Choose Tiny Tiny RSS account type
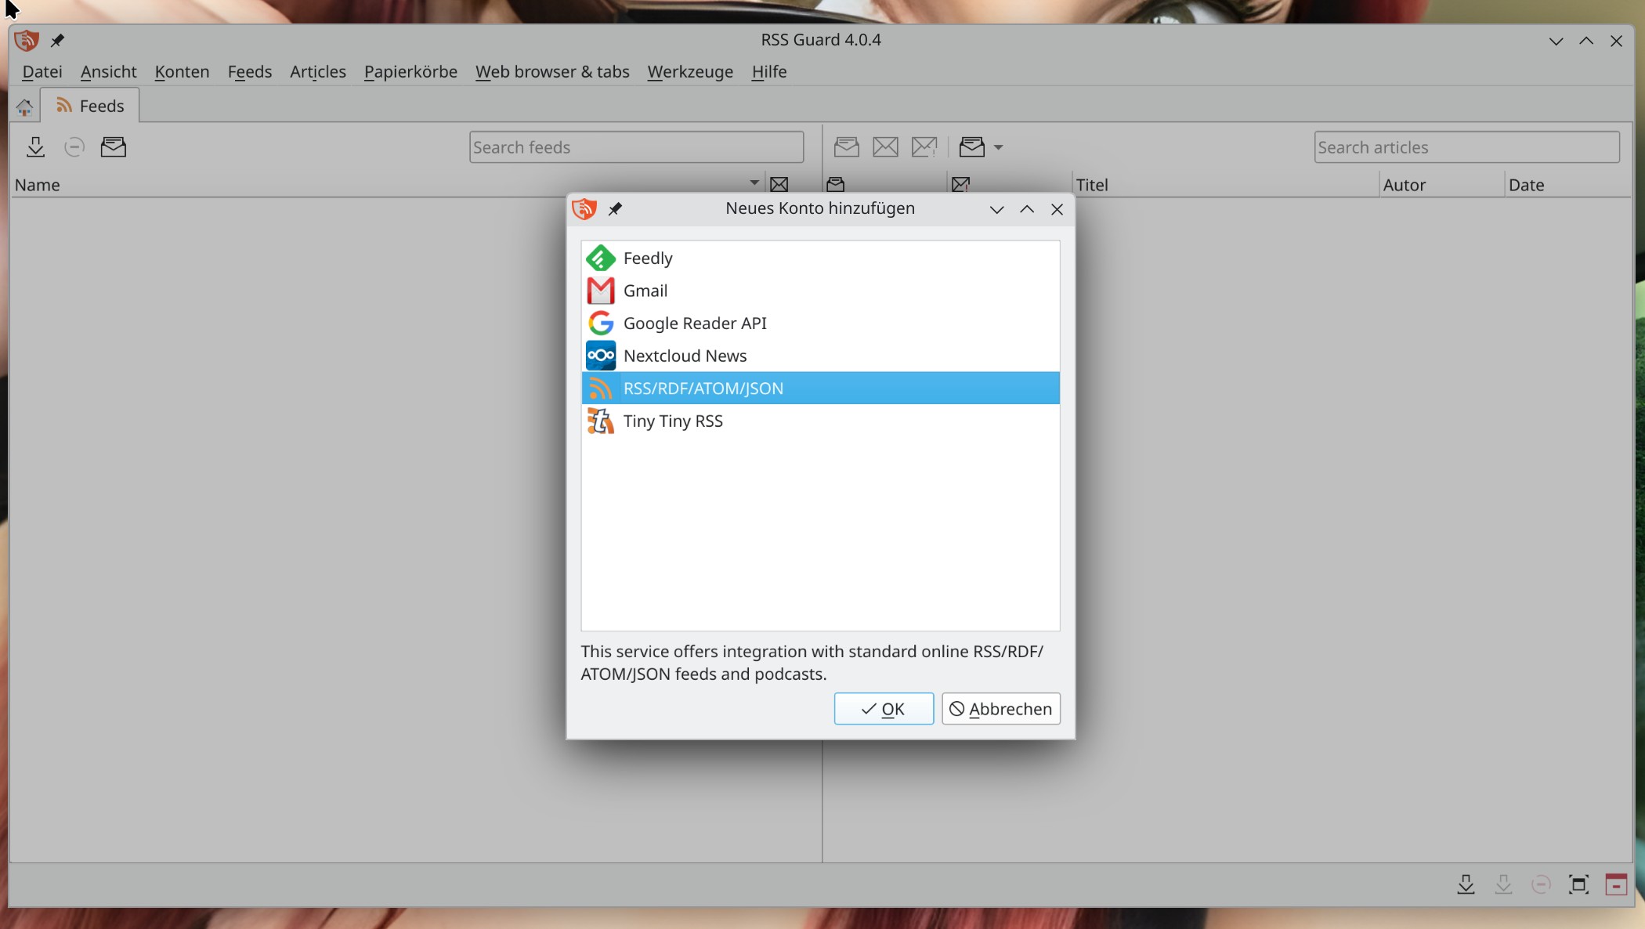Viewport: 1645px width, 929px height. click(x=820, y=421)
